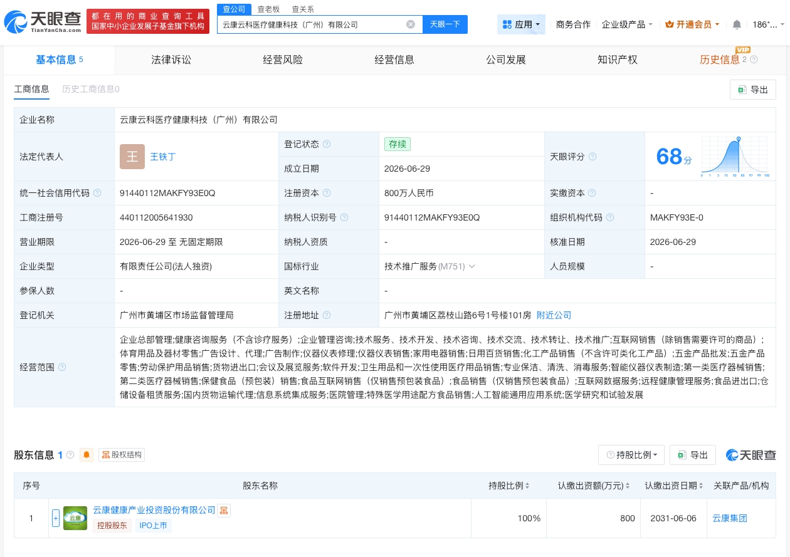Select the 查老板 search tab
The image size is (790, 557).
(269, 9)
